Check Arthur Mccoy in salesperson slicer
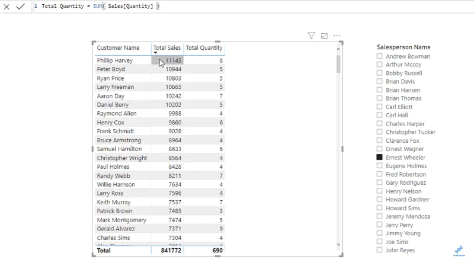This screenshot has height=266, width=474. tap(379, 65)
